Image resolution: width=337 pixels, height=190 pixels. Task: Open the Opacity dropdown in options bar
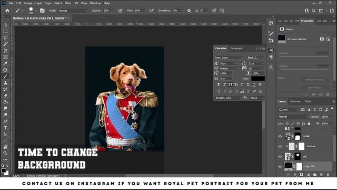click(x=114, y=11)
